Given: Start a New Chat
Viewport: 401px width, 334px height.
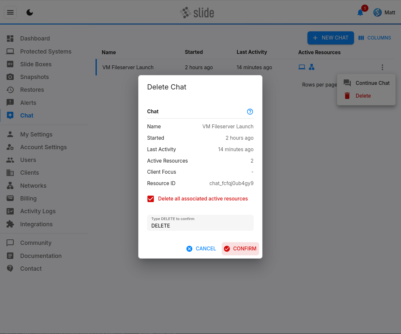Looking at the screenshot, I should pyautogui.click(x=331, y=38).
